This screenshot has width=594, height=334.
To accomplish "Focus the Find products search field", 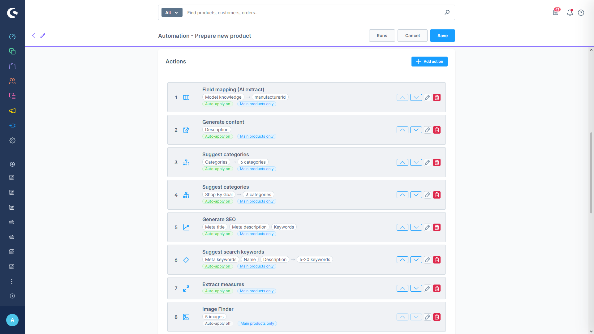I will [312, 13].
